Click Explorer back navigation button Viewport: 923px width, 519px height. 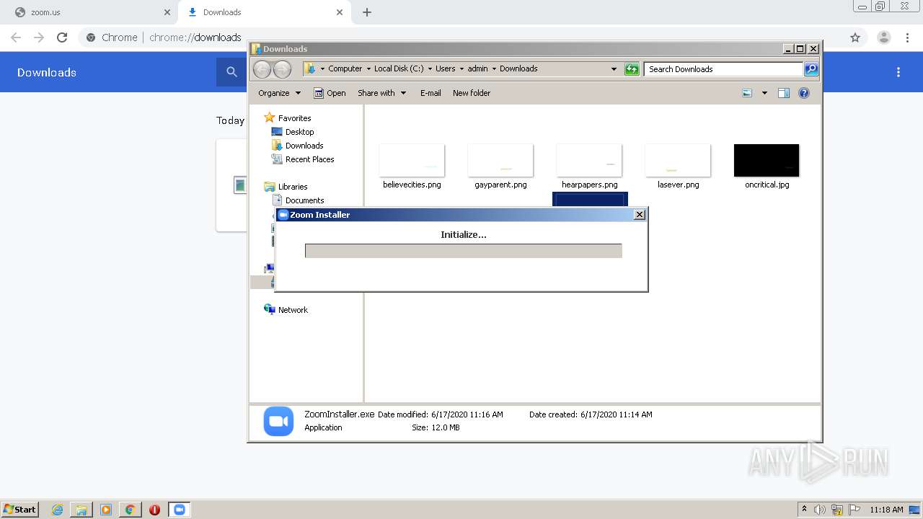(x=262, y=69)
